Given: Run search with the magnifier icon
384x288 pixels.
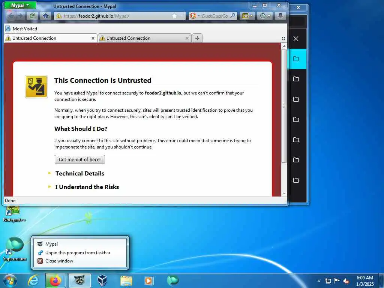Looking at the screenshot, I should coord(233,16).
